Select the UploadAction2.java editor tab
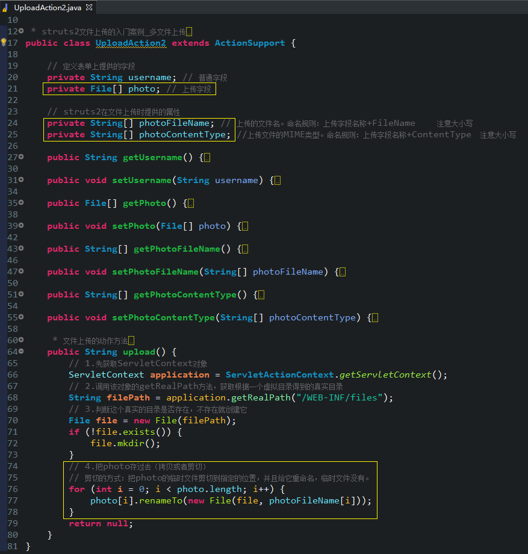The width and height of the screenshot is (528, 554). coord(48,7)
